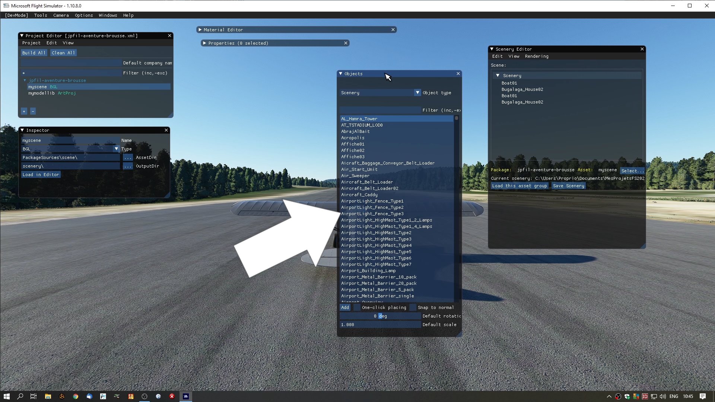Click the Default rotation degree slider

[x=380, y=316]
